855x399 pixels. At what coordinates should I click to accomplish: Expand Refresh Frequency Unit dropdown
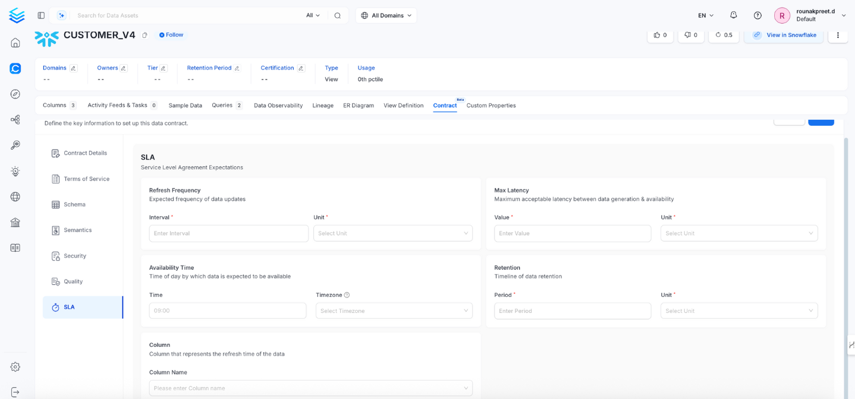point(392,233)
